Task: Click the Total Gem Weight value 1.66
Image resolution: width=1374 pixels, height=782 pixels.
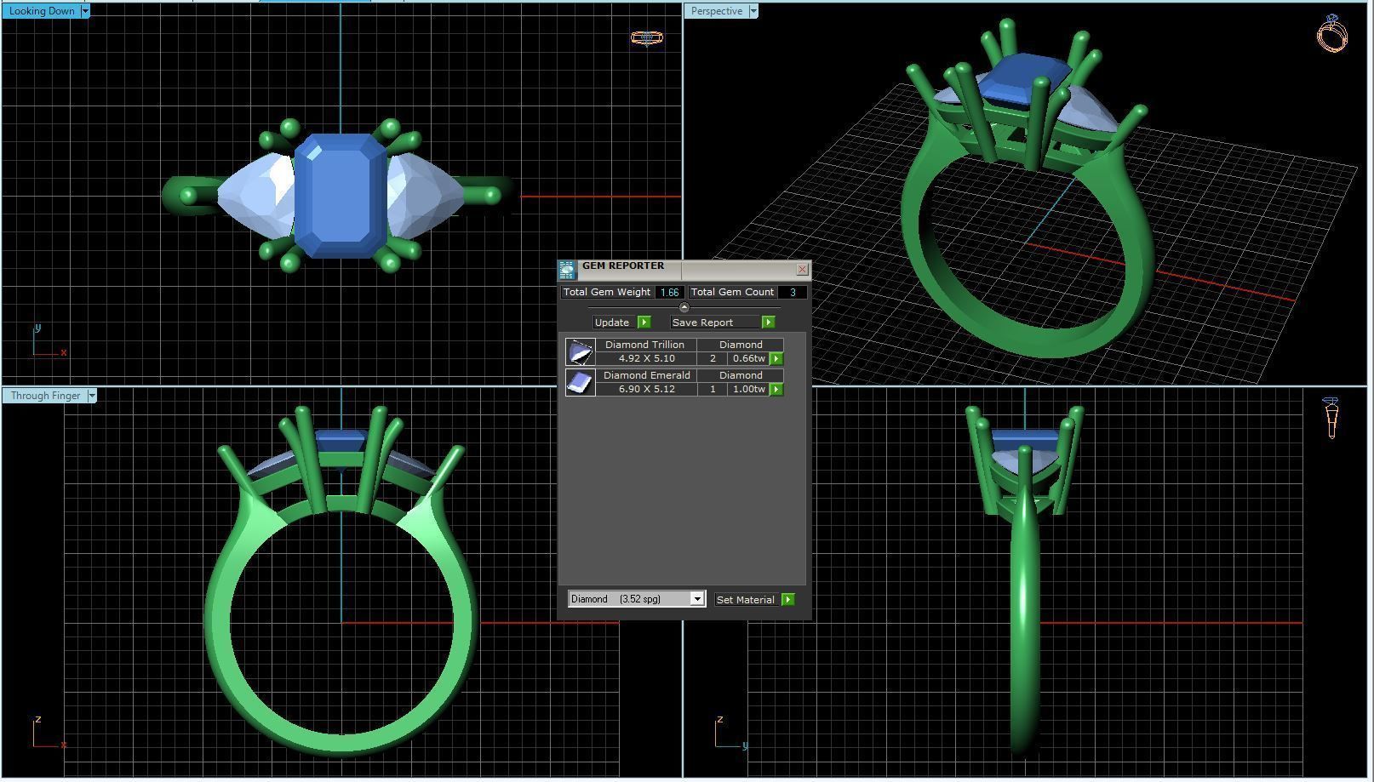Action: [x=669, y=292]
